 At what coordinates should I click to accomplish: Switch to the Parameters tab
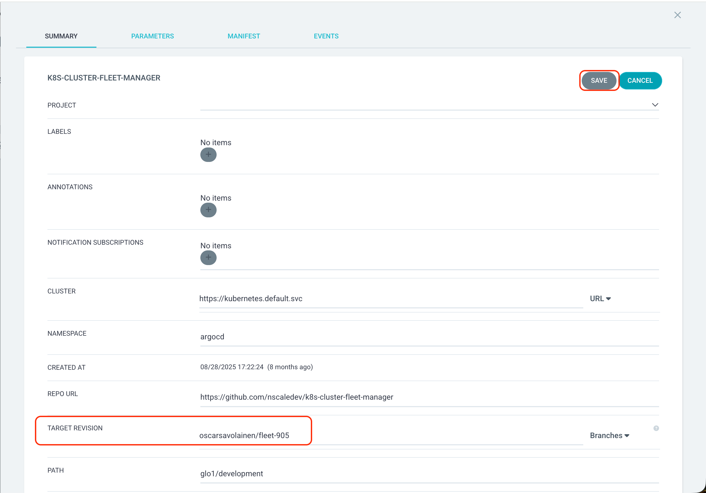click(152, 36)
